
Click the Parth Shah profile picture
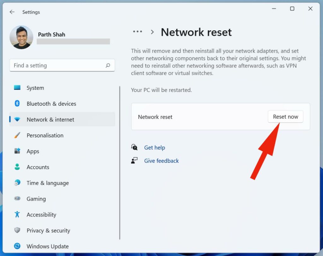[x=21, y=38]
